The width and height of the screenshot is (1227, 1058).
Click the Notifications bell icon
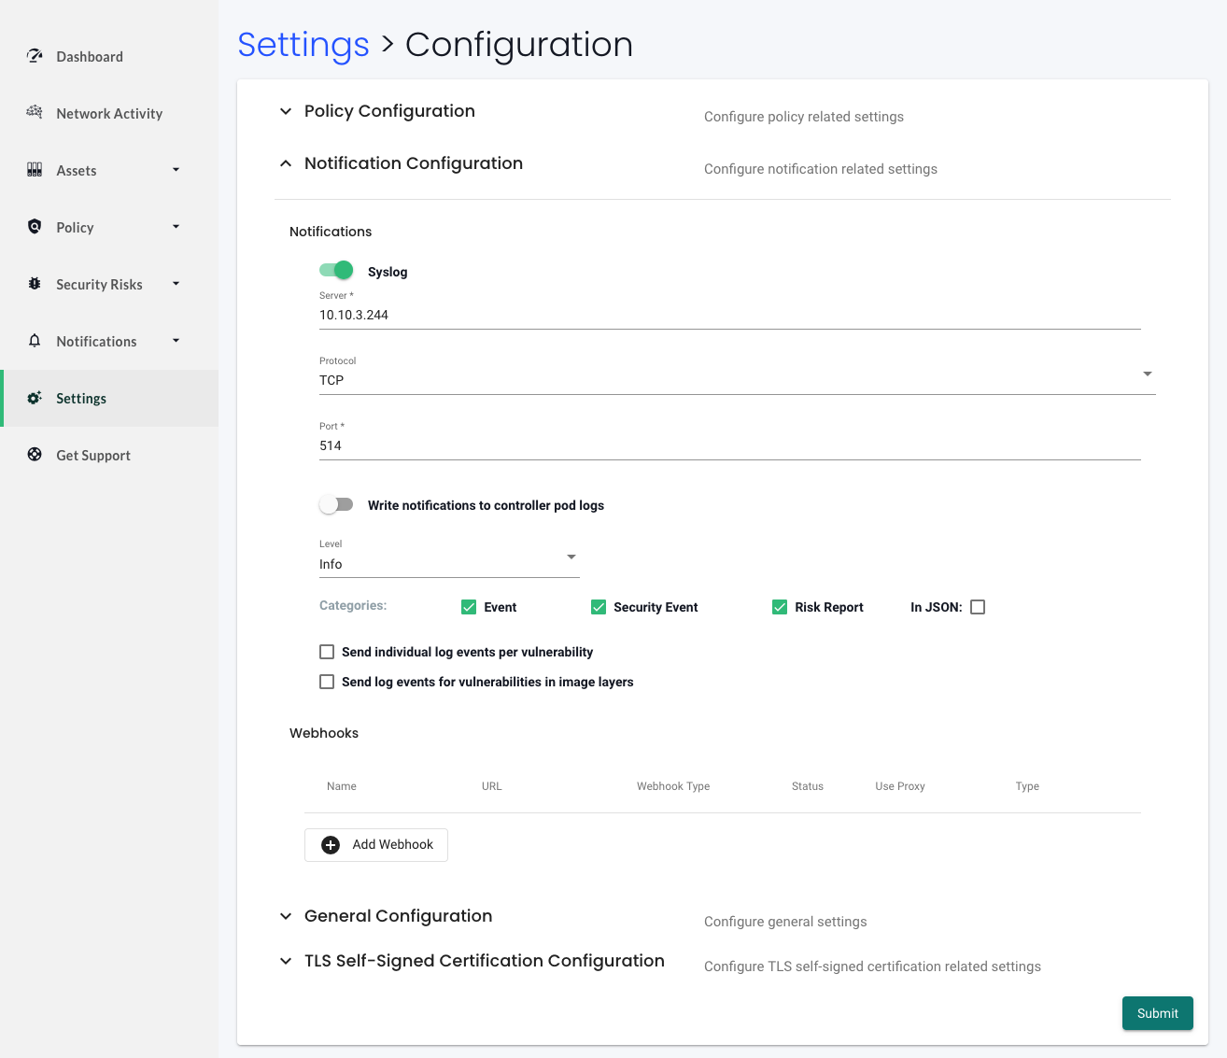pos(35,341)
